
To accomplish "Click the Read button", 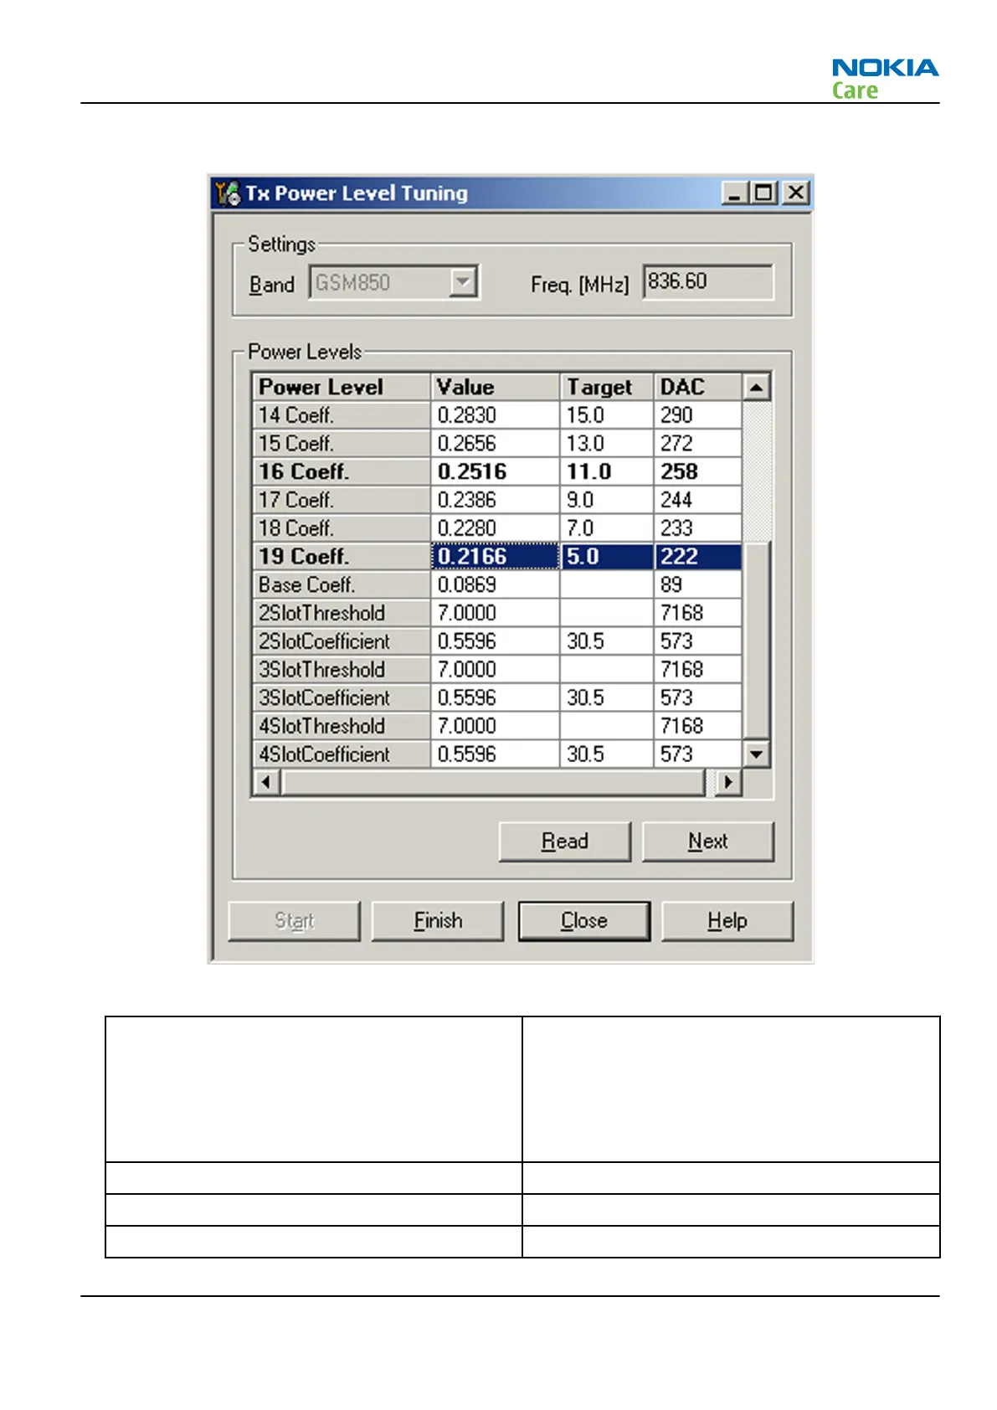I will [x=565, y=841].
